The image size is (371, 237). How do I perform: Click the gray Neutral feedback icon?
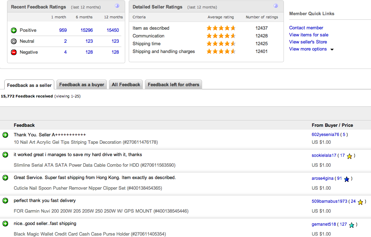click(14, 41)
